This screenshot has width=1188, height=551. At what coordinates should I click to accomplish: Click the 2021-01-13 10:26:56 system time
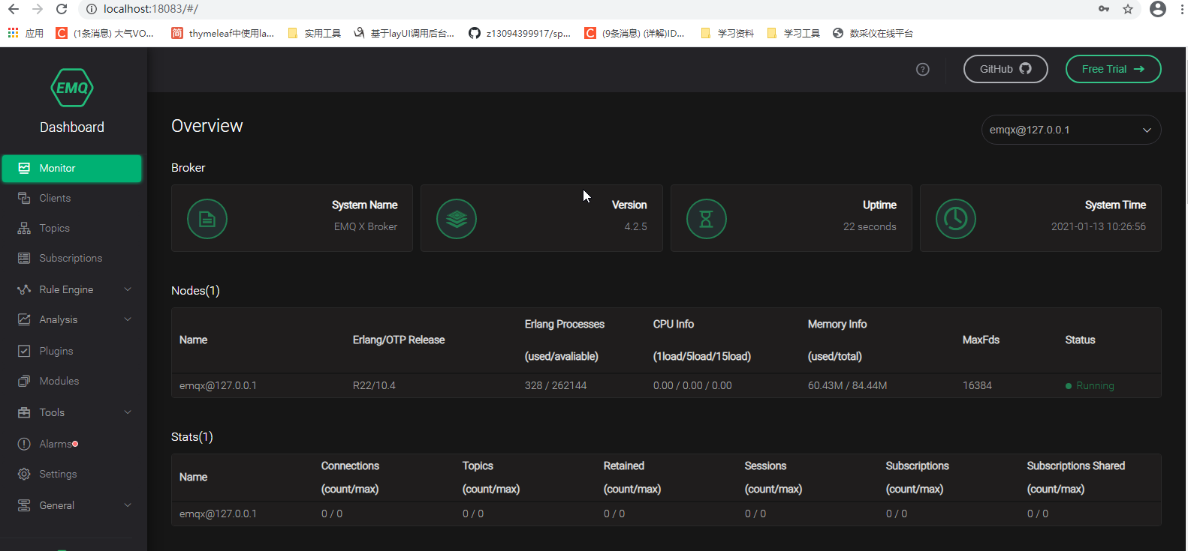(x=1099, y=226)
